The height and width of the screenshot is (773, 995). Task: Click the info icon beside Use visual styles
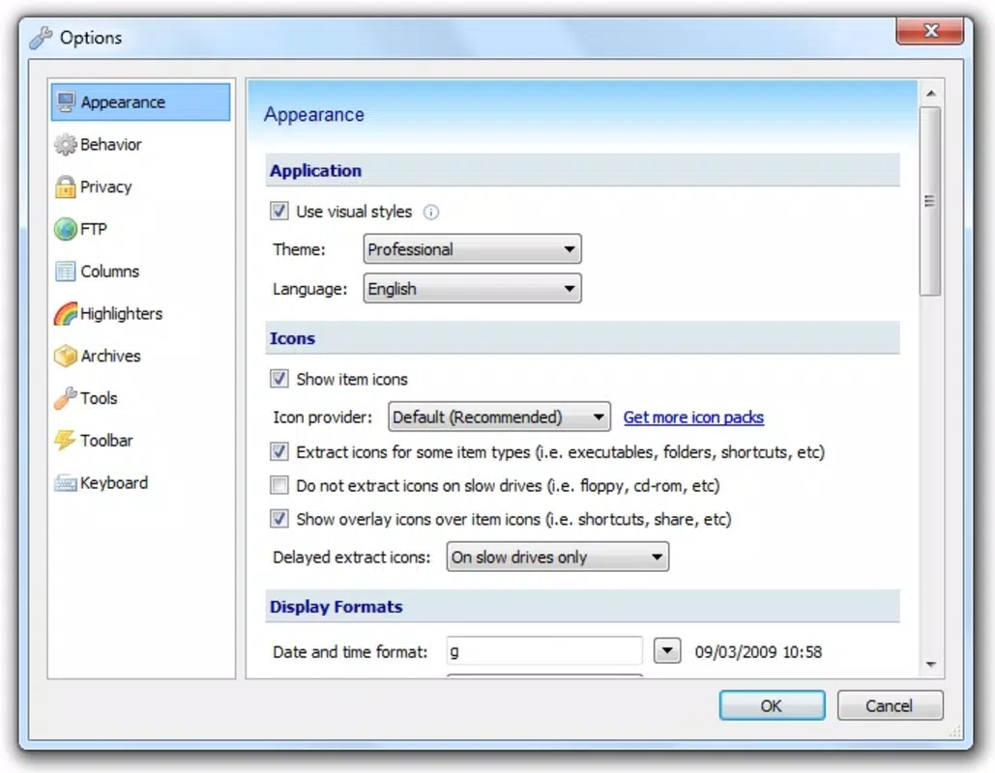(x=431, y=212)
